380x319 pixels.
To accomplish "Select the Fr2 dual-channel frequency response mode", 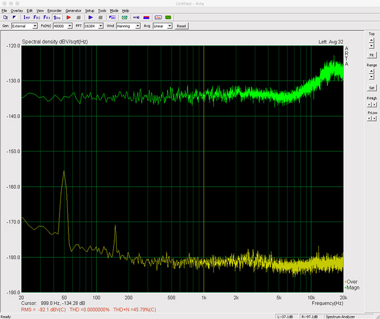I will [37, 17].
